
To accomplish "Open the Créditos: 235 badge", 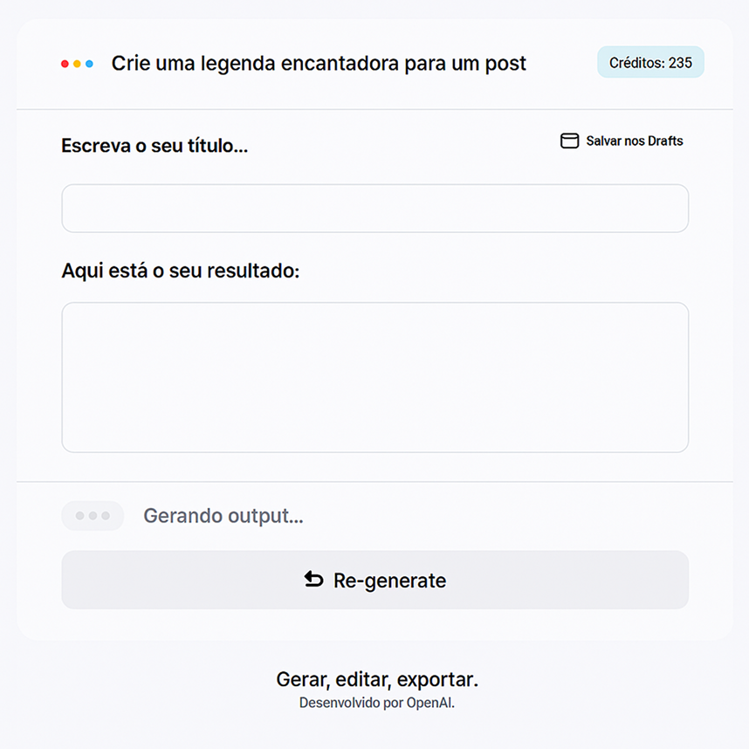I will coord(650,63).
